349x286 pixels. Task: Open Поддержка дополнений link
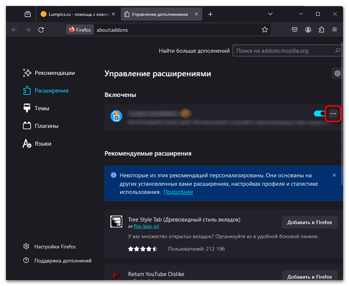(57, 261)
